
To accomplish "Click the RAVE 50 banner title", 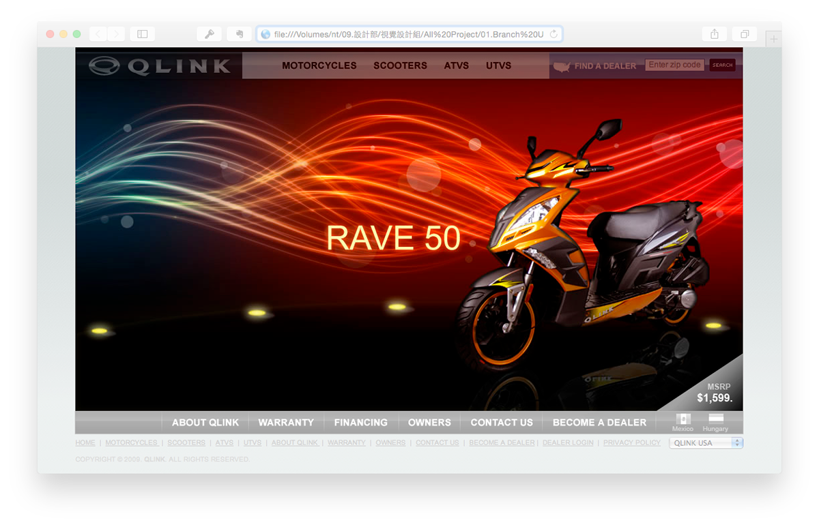I will pyautogui.click(x=393, y=238).
